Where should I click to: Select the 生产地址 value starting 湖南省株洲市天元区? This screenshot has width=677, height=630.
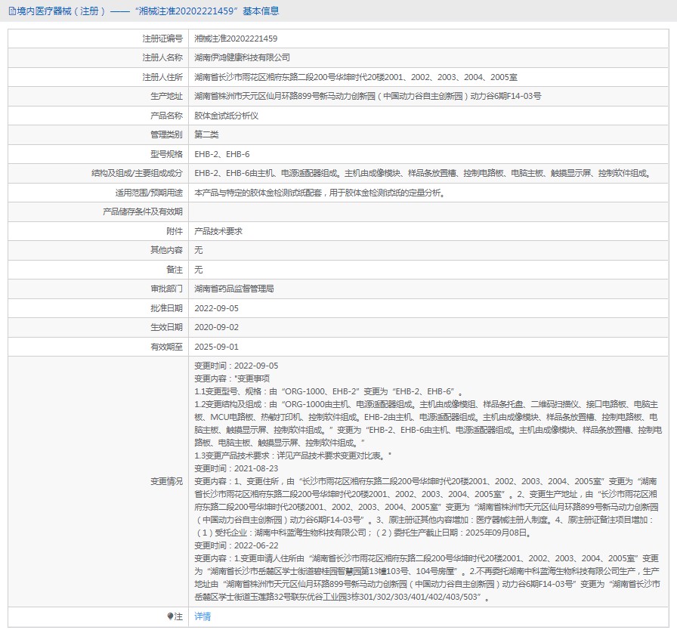click(x=367, y=96)
